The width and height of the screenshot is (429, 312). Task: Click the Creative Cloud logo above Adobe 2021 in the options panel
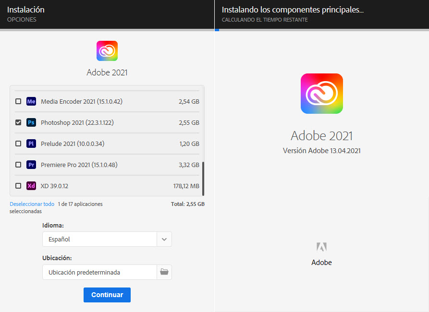point(107,51)
